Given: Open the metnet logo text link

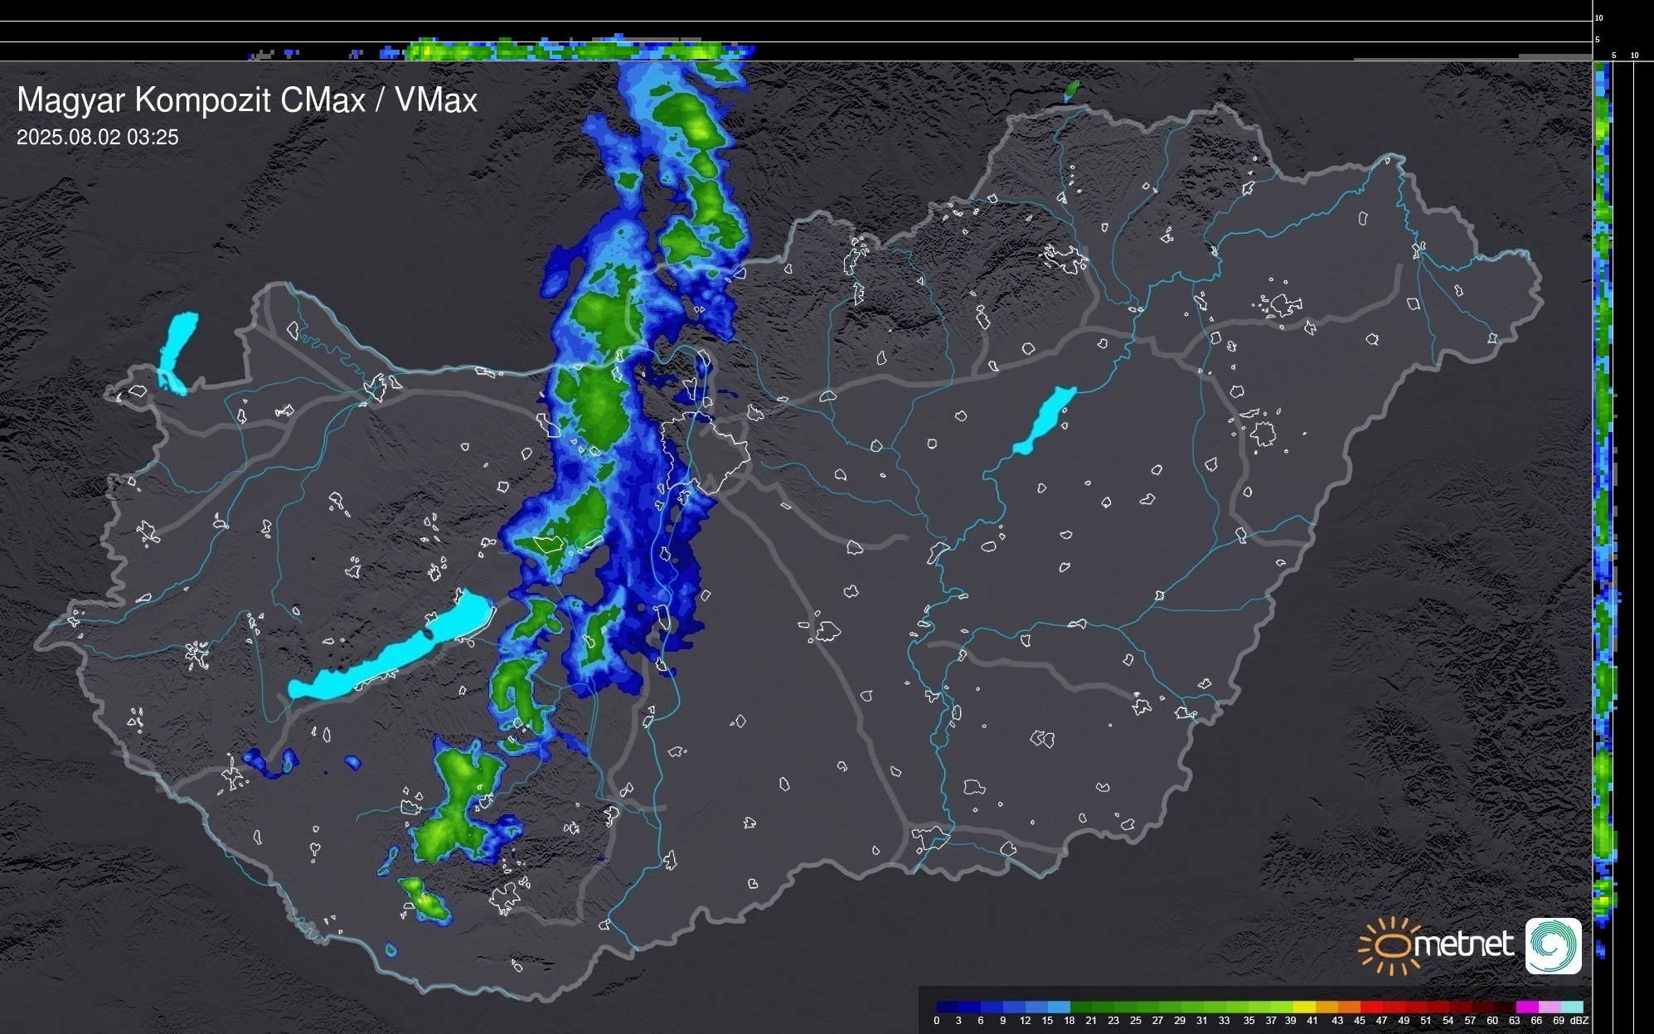Looking at the screenshot, I should pyautogui.click(x=1466, y=944).
